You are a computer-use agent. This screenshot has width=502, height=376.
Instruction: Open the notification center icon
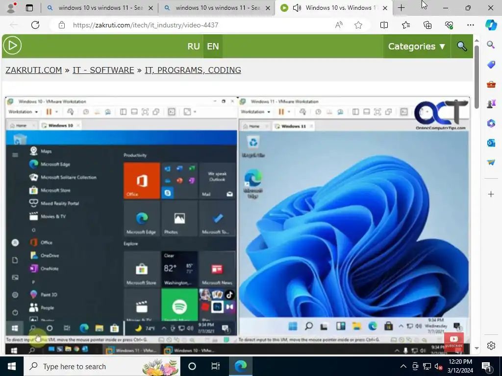[x=487, y=366]
